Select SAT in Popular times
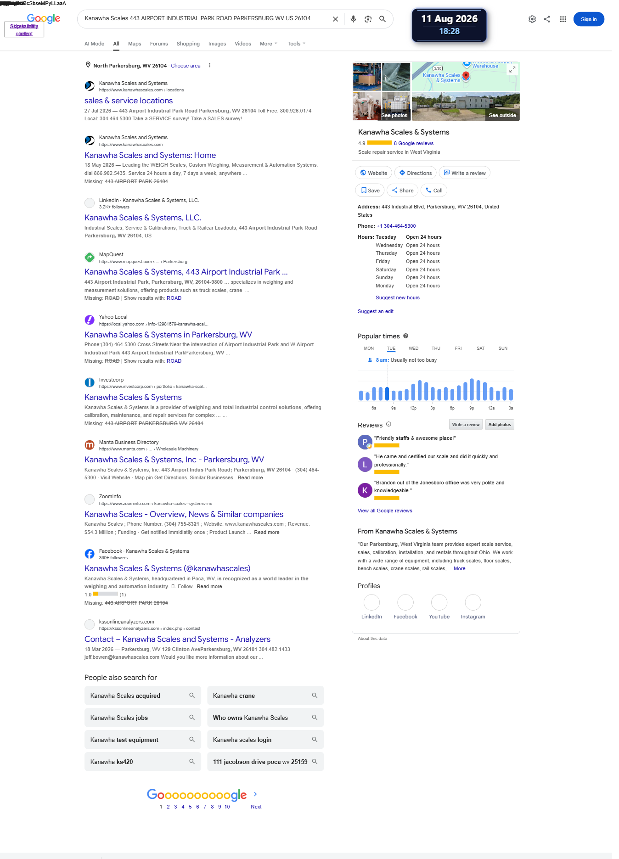The image size is (619, 859). pos(481,348)
